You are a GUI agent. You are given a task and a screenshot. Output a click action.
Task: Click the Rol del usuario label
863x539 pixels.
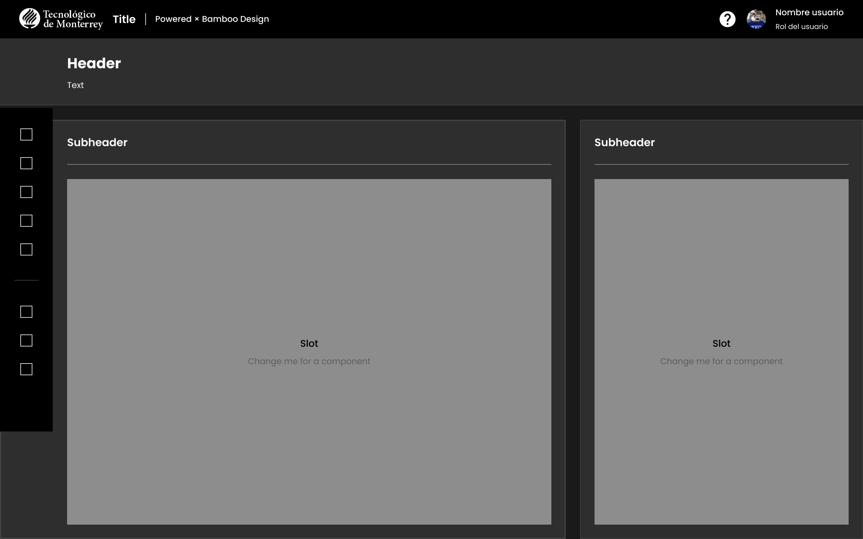[x=801, y=27]
